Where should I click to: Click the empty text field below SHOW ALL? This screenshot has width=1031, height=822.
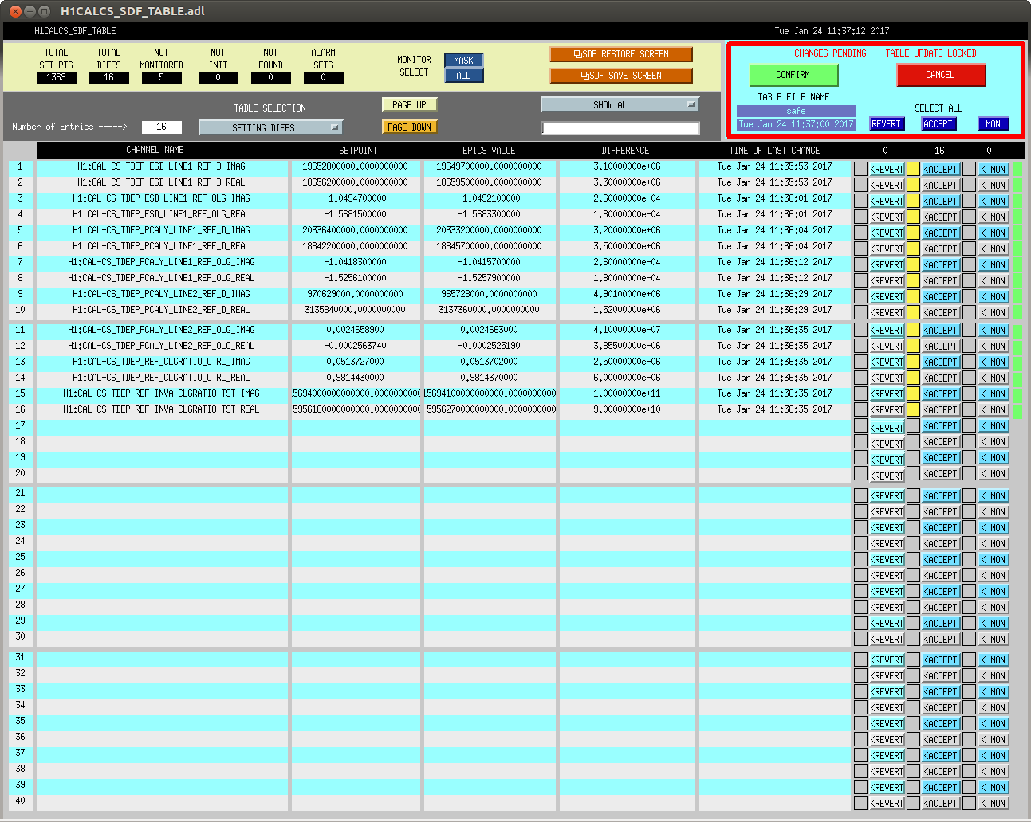[x=620, y=127]
